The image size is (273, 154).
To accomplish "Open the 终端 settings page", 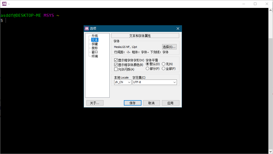I will point(95,56).
